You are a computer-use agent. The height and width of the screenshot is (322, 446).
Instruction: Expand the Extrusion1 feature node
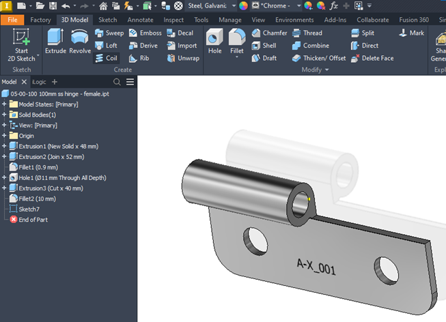point(5,146)
